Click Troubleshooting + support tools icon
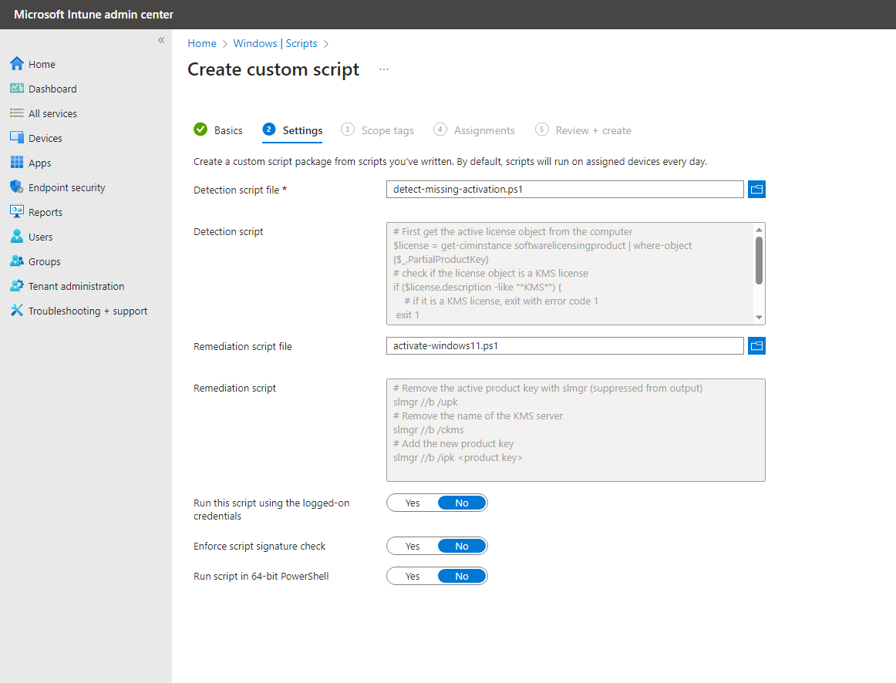This screenshot has width=896, height=683. pos(16,310)
